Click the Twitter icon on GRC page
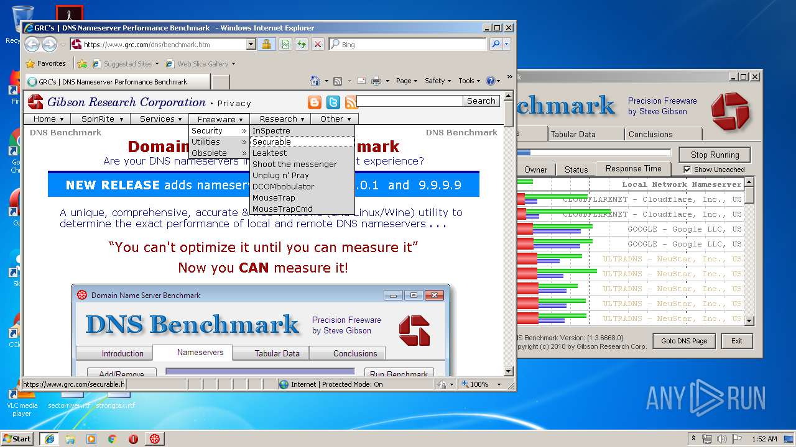796x447 pixels. (x=333, y=102)
